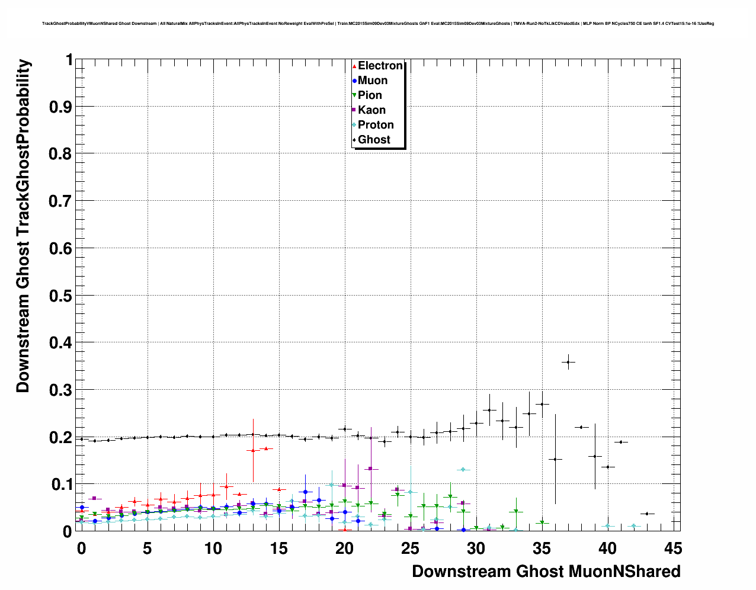Click the y-axis tick label 0.5
The width and height of the screenshot is (756, 590).
point(61,296)
